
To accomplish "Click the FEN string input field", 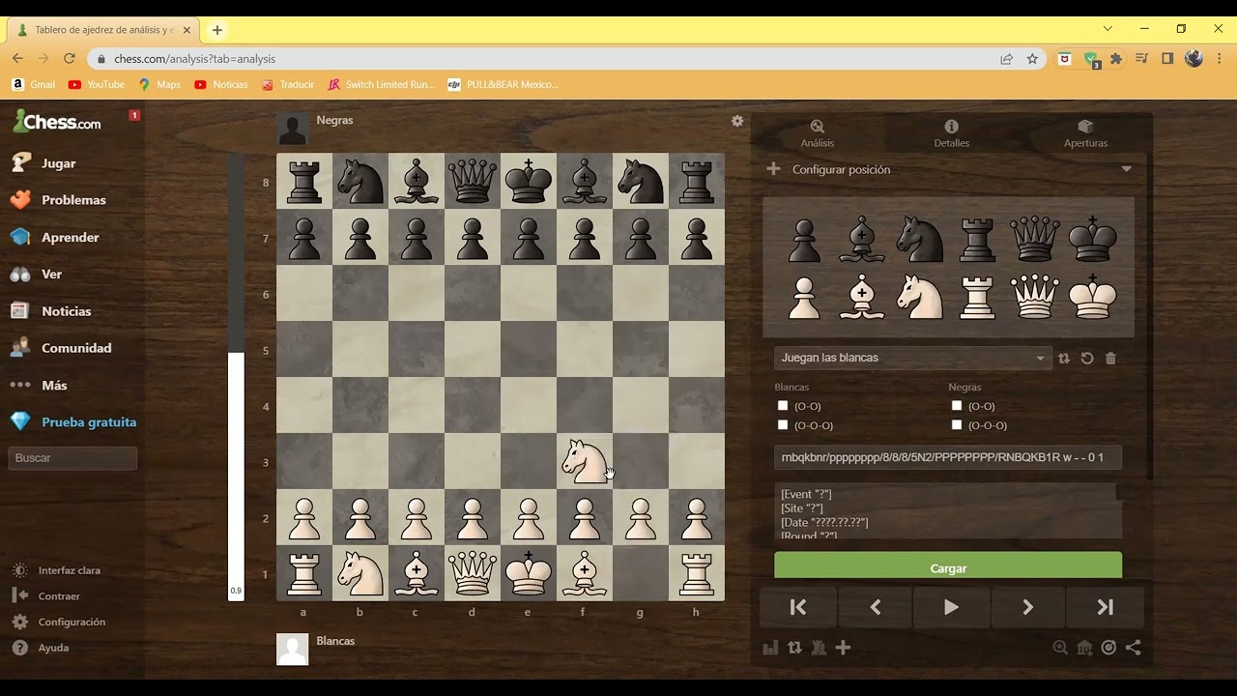I will pos(948,457).
